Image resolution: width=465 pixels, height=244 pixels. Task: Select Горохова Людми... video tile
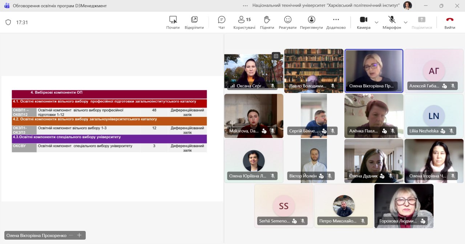click(404, 206)
